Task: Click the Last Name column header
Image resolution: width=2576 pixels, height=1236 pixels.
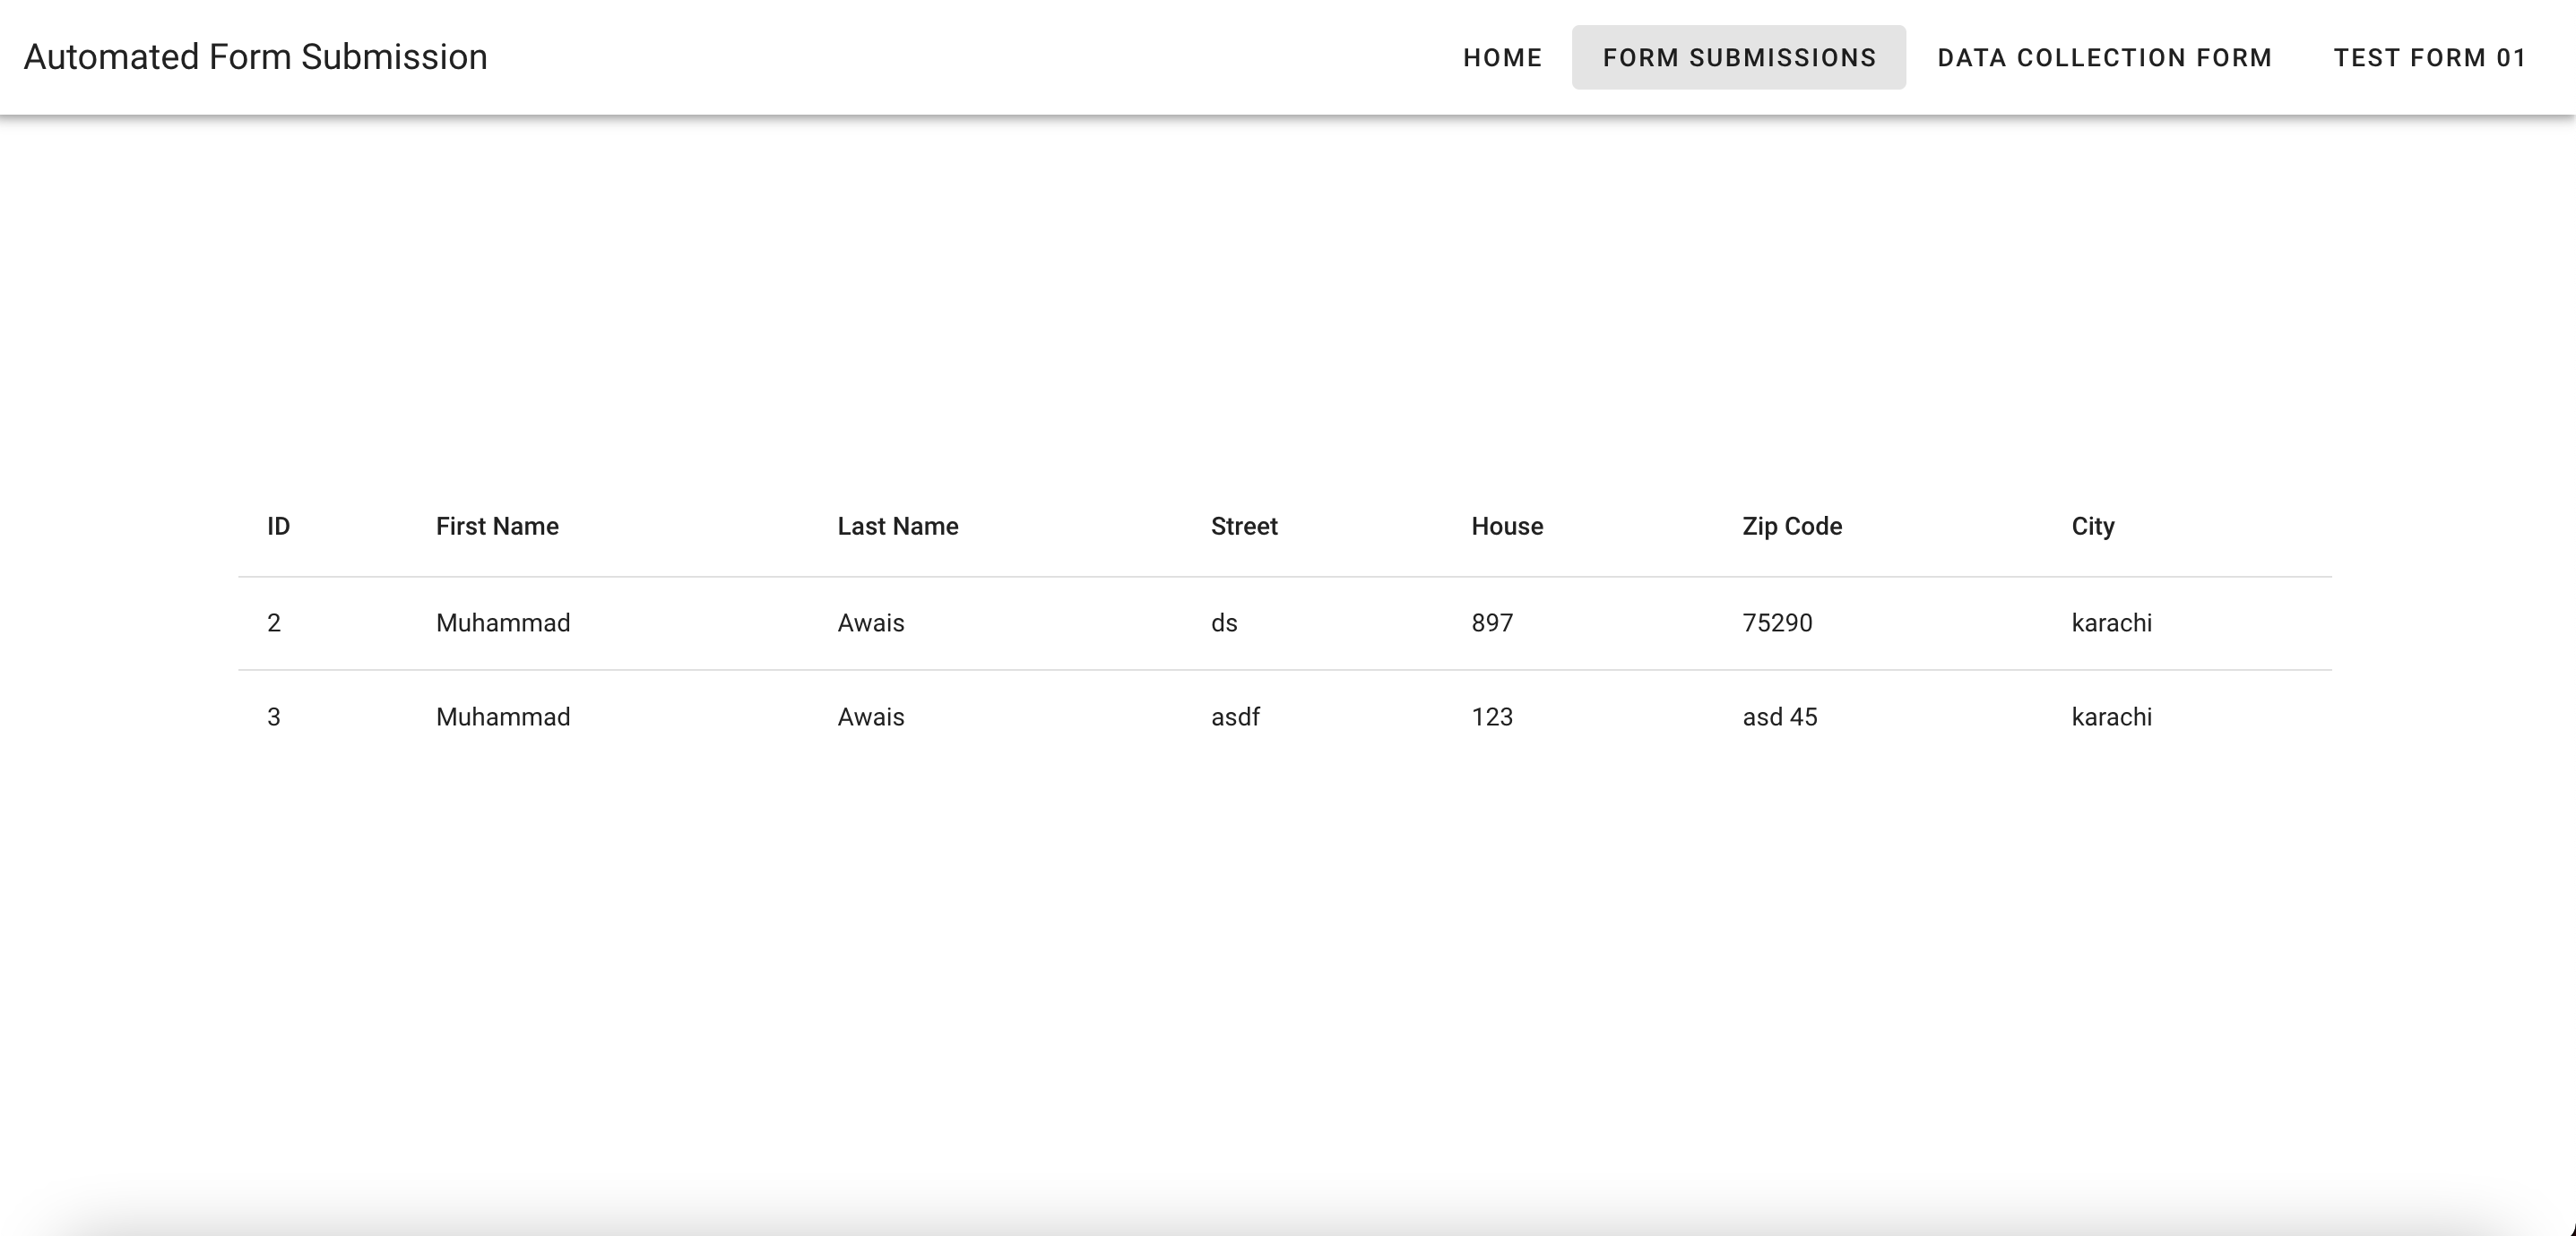Action: point(897,527)
